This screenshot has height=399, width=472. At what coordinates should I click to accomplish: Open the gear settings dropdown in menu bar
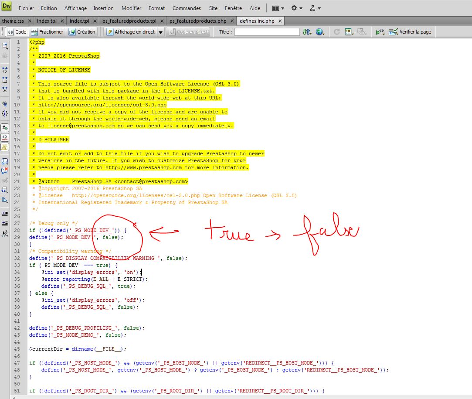click(x=297, y=8)
